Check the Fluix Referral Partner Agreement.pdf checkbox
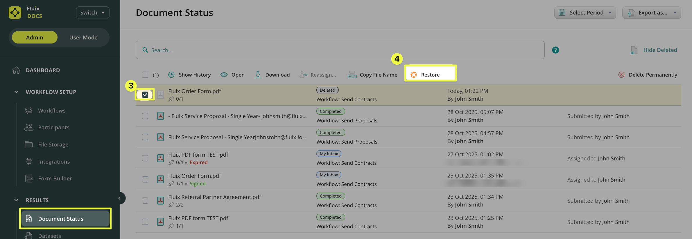 click(145, 201)
